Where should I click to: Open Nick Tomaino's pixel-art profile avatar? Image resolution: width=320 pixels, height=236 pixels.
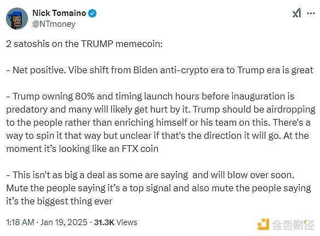tap(17, 19)
